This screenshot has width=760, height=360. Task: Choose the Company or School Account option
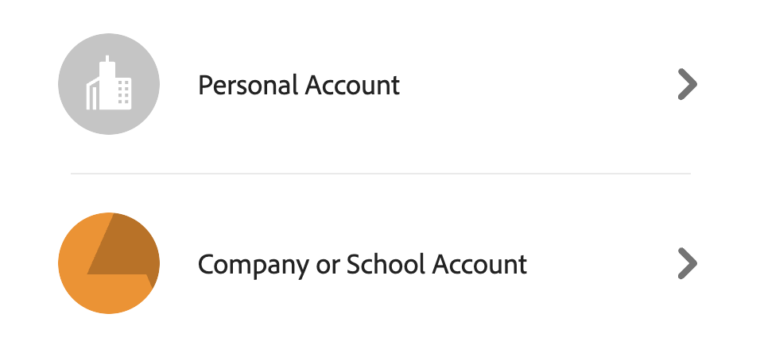pos(362,264)
